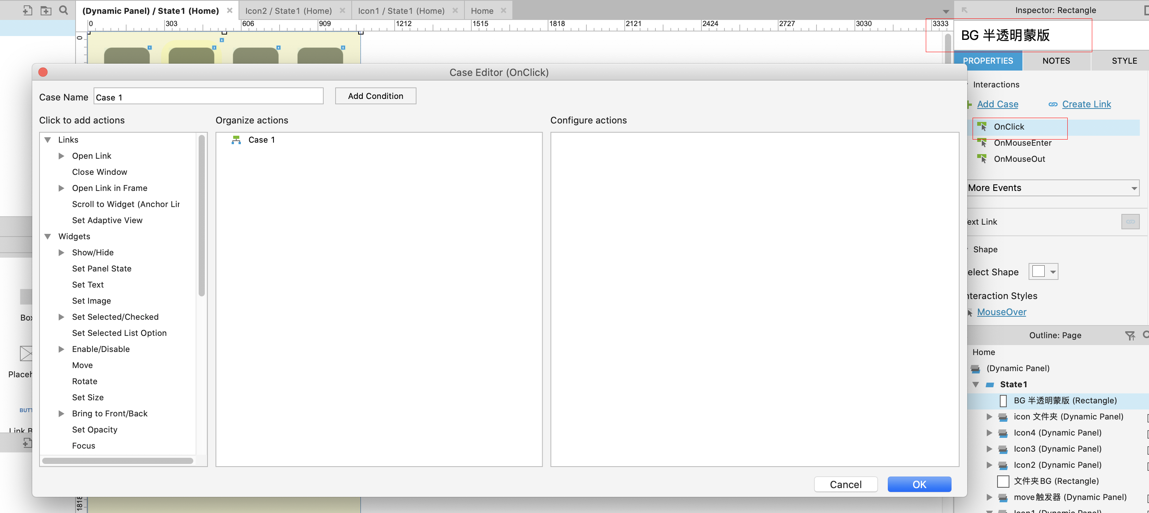The image size is (1149, 513).
Task: Click the OnMouseEnter event icon
Action: coord(982,143)
